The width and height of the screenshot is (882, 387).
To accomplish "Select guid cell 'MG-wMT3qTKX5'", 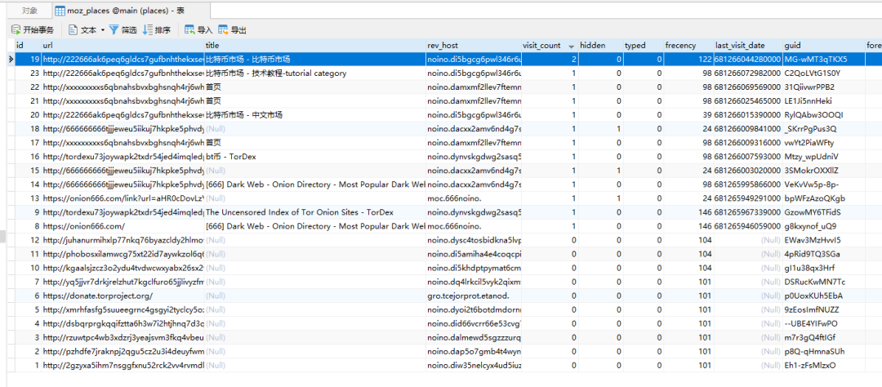I will point(823,59).
